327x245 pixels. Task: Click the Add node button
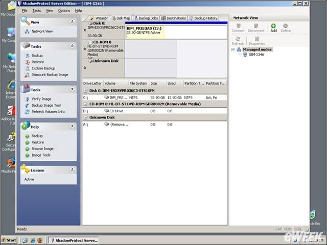(x=273, y=28)
